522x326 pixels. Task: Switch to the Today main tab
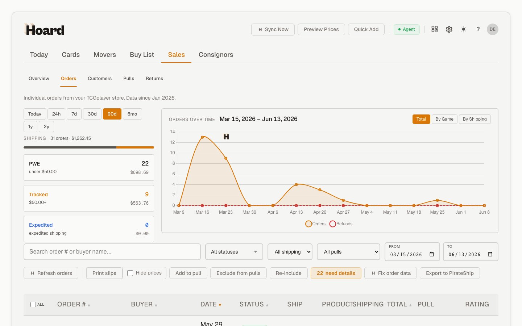pos(39,55)
